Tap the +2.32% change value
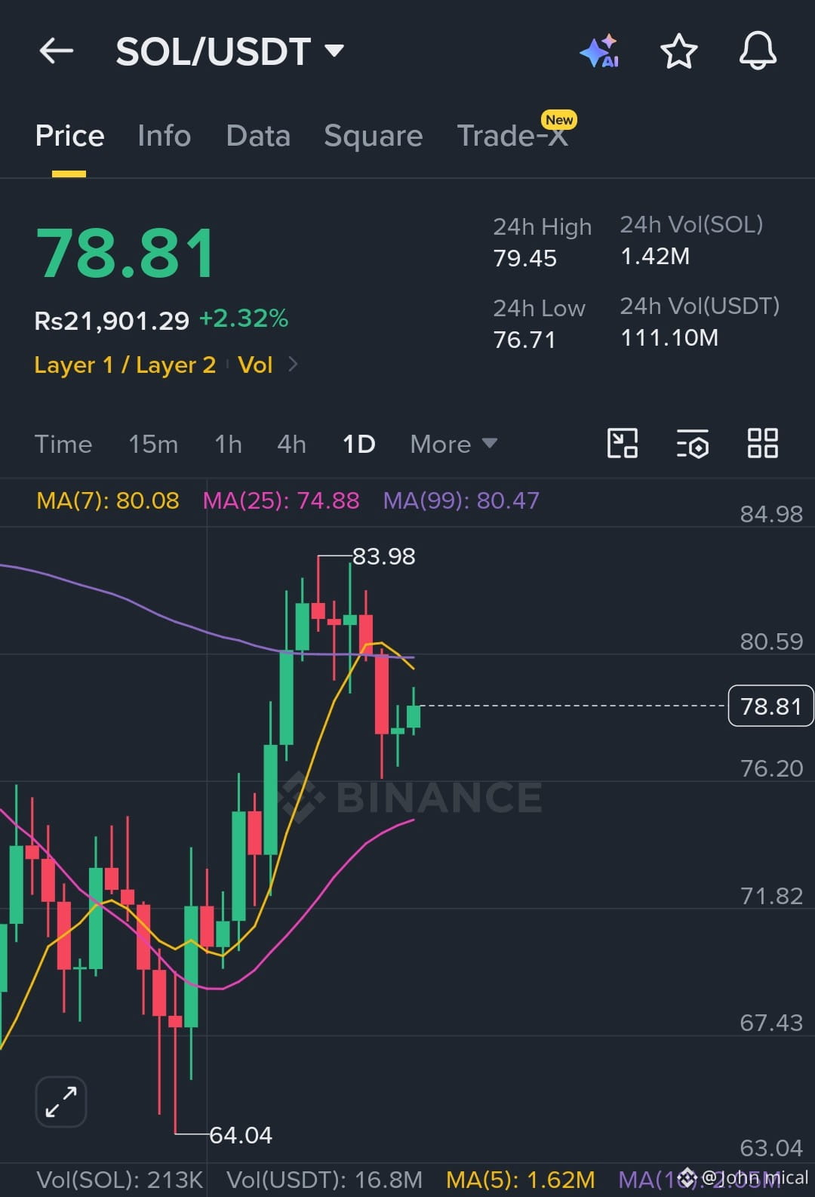This screenshot has height=1197, width=815. pyautogui.click(x=243, y=318)
